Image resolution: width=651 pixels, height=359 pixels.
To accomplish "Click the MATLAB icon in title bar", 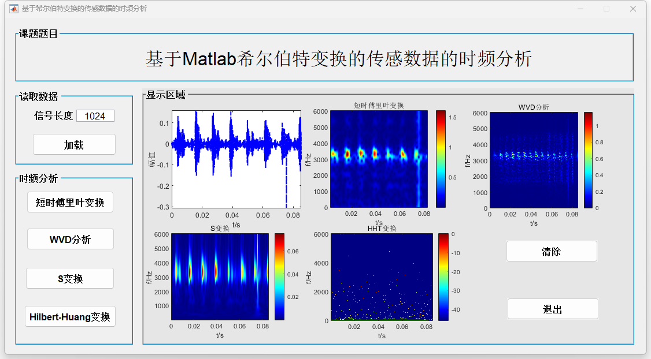I will 14,9.
